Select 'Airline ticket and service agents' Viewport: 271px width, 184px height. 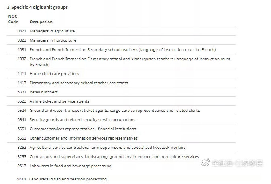click(59, 101)
